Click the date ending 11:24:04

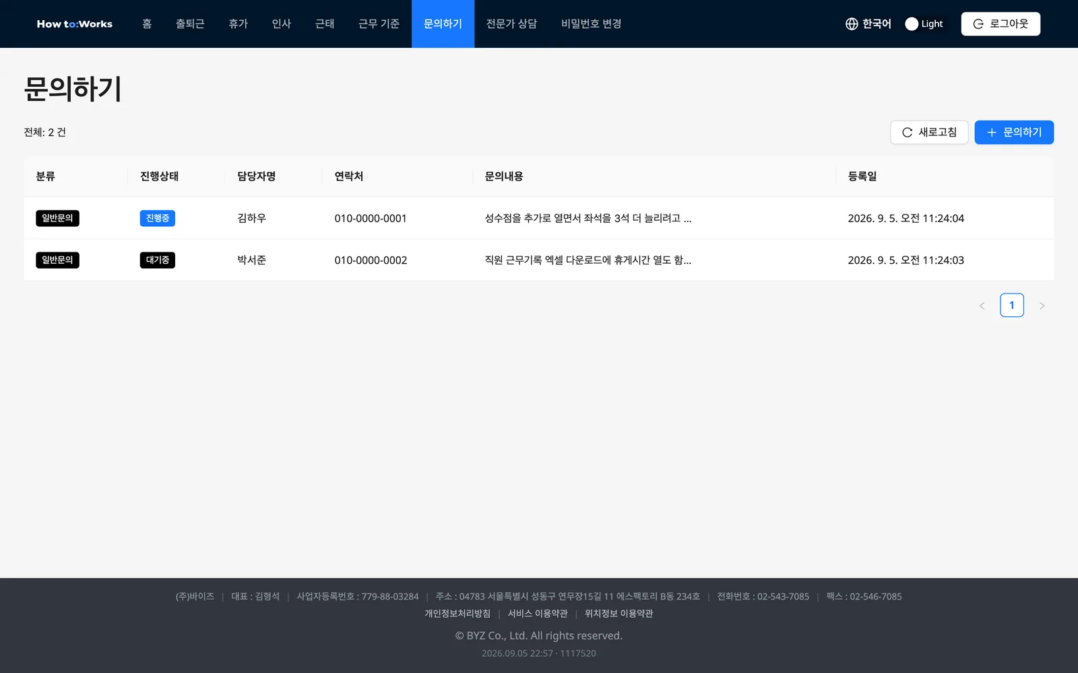pos(906,218)
